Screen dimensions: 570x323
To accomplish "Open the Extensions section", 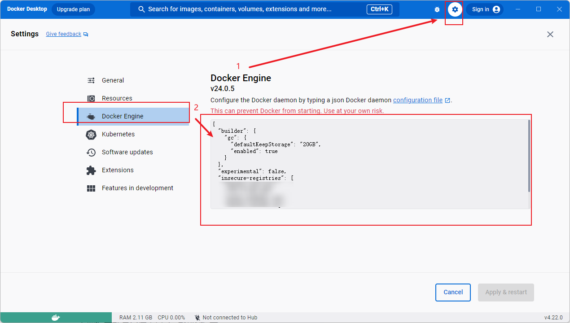I will 133,170.
